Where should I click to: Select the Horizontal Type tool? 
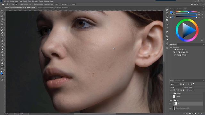2,55
